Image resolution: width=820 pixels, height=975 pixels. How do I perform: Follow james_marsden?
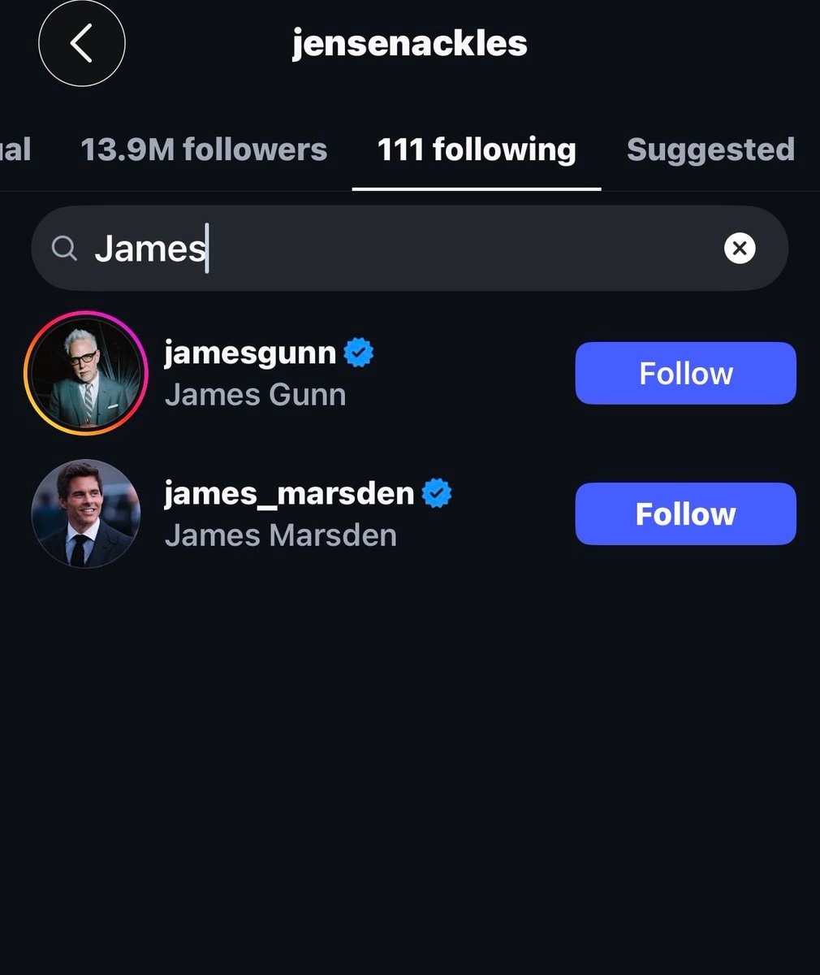click(x=686, y=513)
